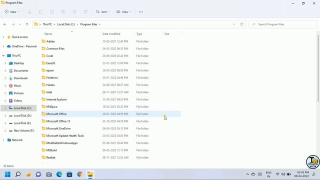320x180 pixels.
Task: Go forward with the right arrow
Action: (x=13, y=24)
